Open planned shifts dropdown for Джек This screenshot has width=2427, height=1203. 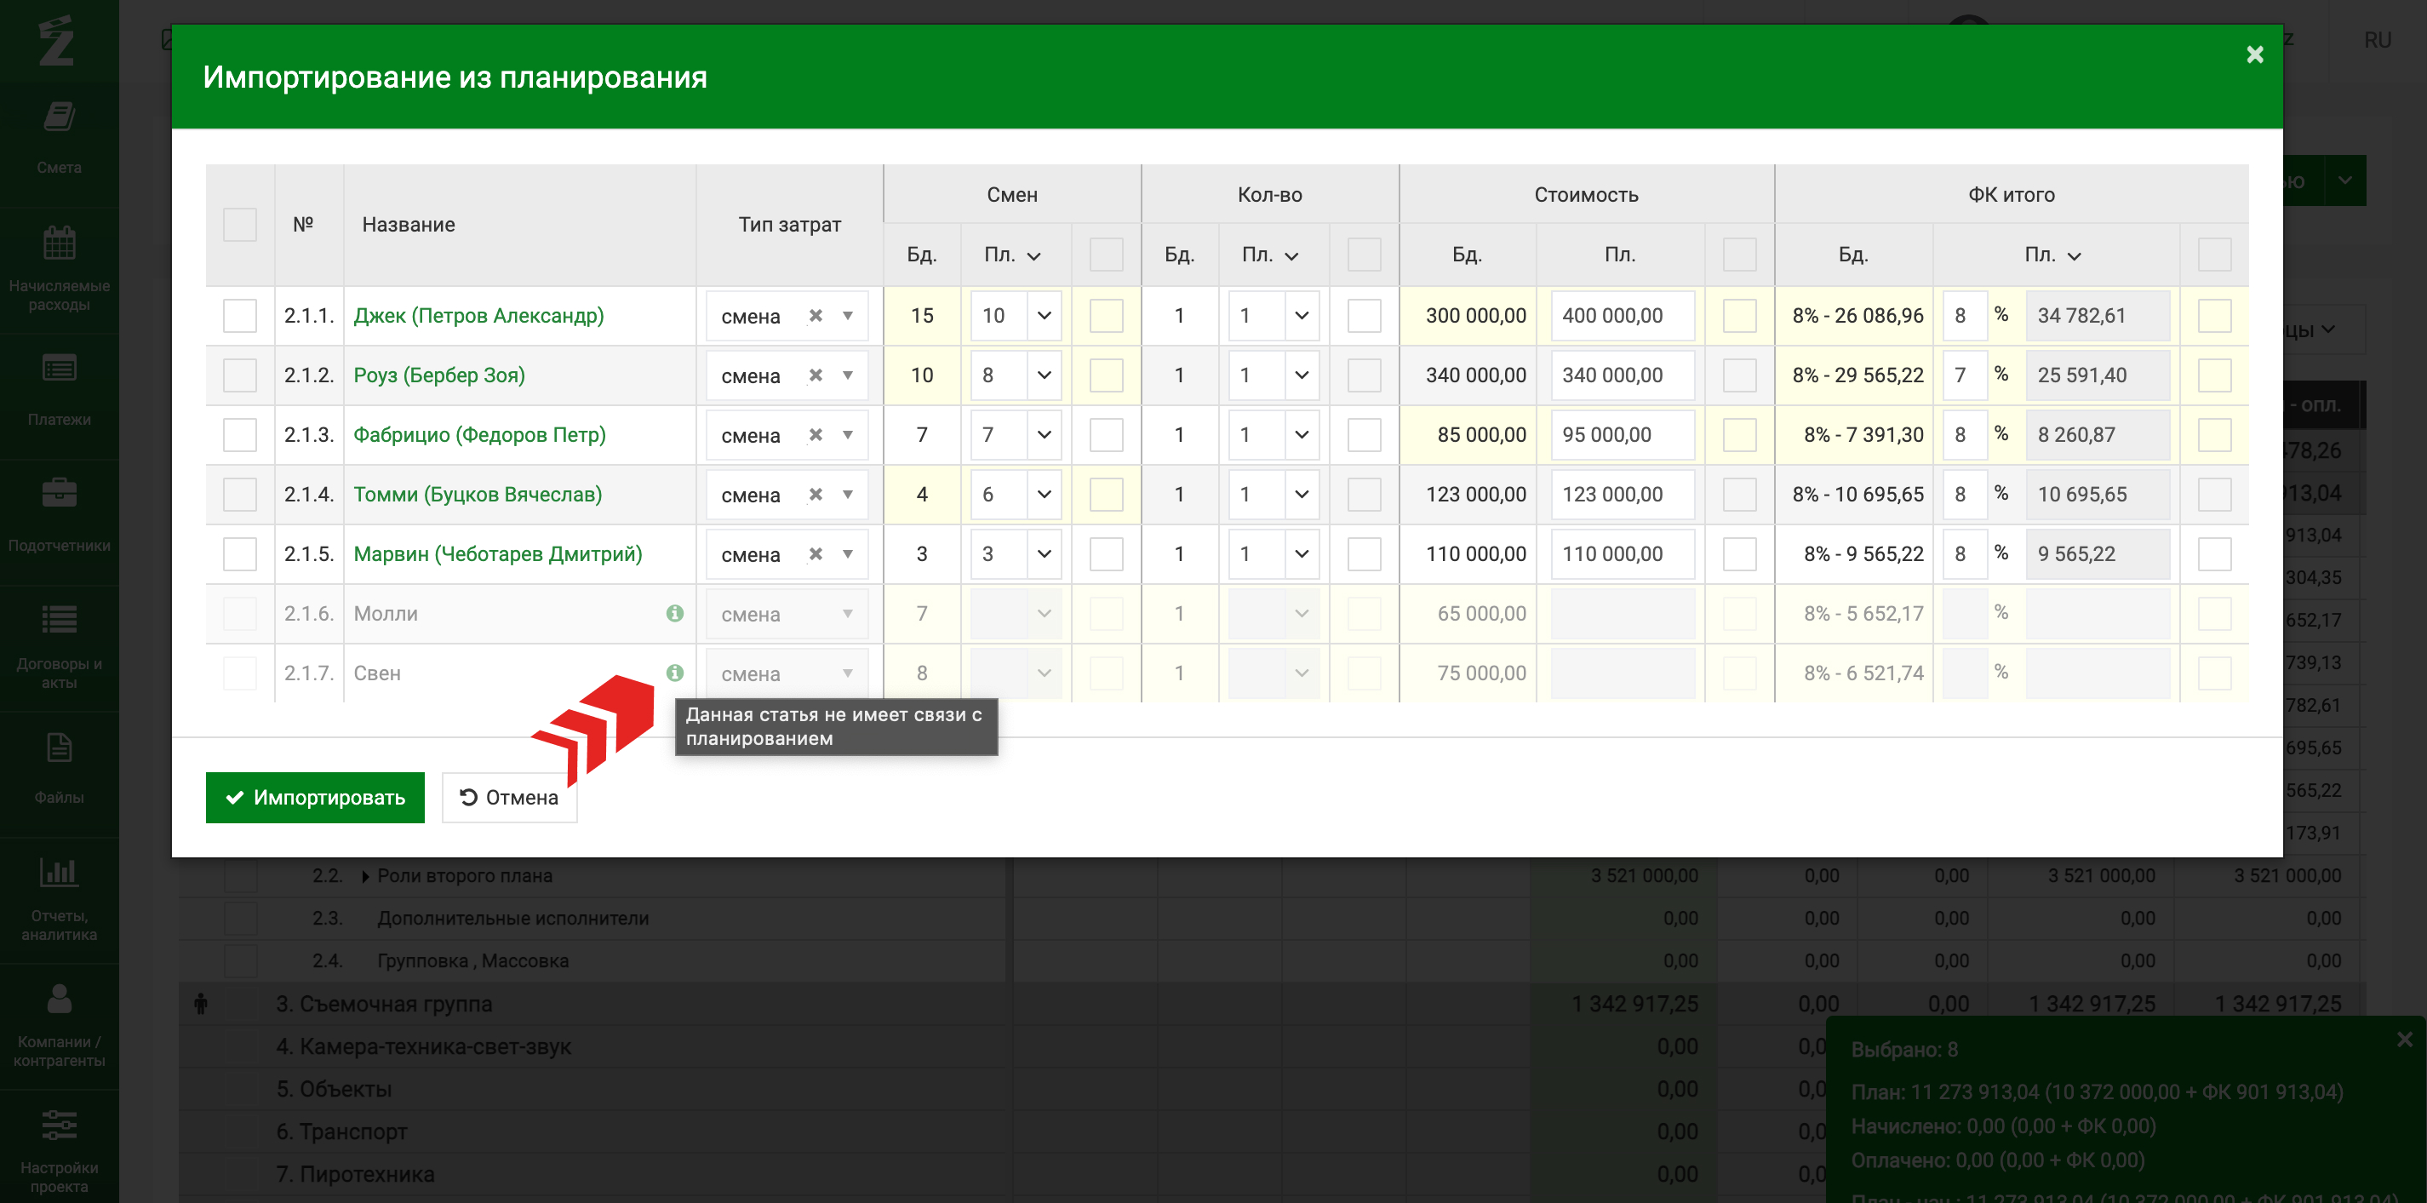[x=1044, y=316]
